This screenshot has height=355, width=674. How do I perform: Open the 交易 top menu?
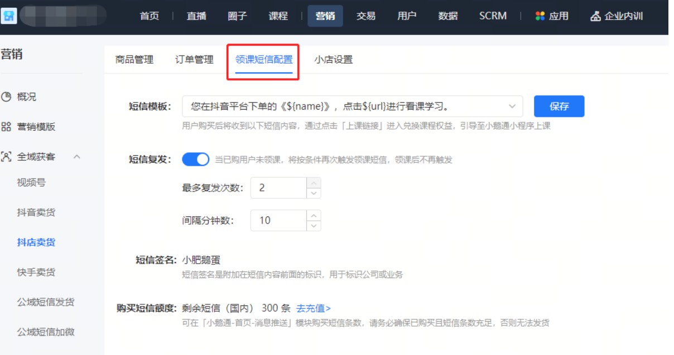[366, 16]
